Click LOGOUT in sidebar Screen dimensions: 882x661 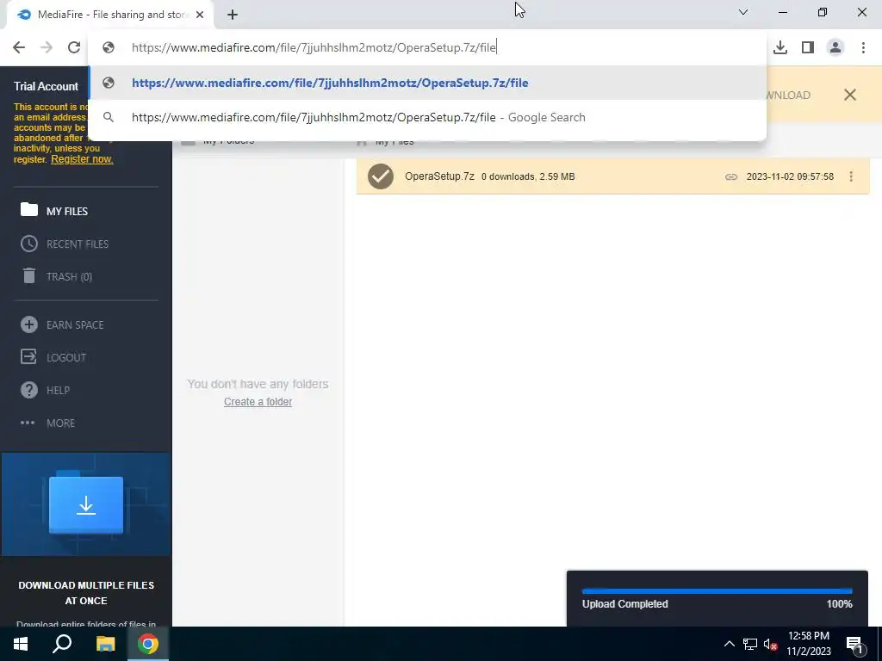(x=66, y=357)
